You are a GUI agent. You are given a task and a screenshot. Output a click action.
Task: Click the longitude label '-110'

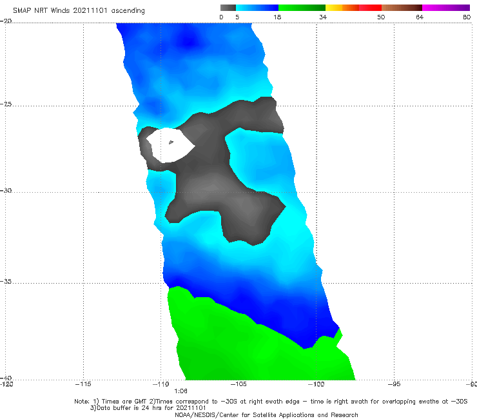[x=161, y=384]
